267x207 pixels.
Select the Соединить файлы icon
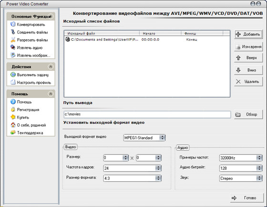[13, 32]
